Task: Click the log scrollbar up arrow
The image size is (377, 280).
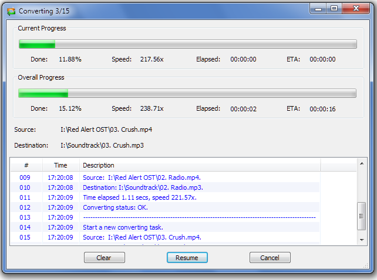Action: [x=362, y=163]
